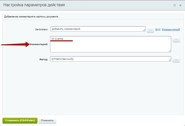This screenshot has width=185, height=126.
Task: Click the [Ид] link
Action: click(158, 29)
